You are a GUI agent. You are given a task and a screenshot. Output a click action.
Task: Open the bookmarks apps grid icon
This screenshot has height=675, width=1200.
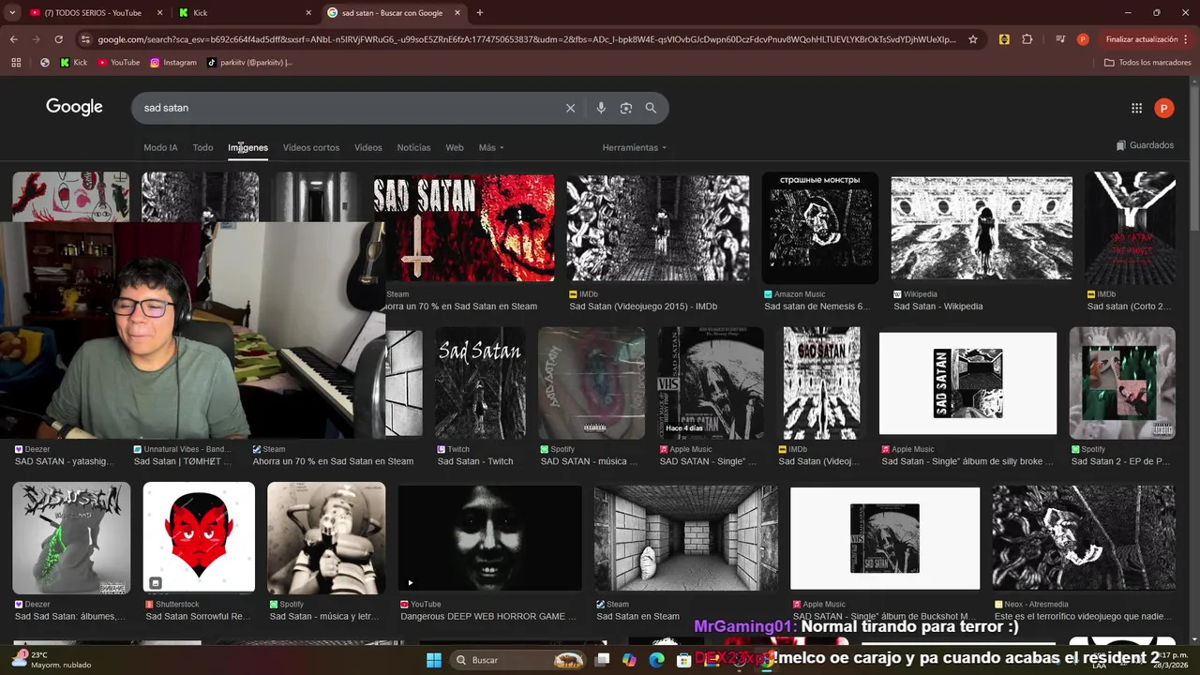[16, 63]
